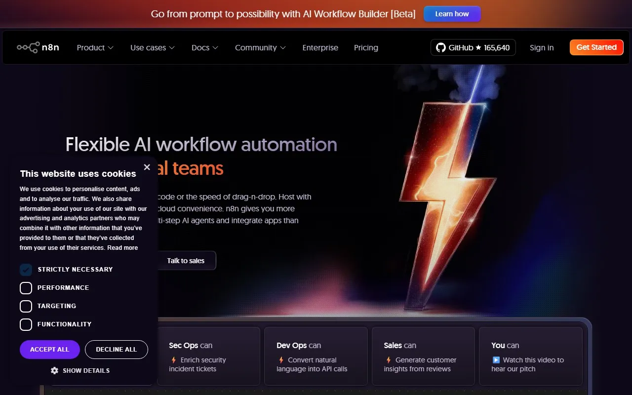Click lightning icon in Sales card

point(389,360)
